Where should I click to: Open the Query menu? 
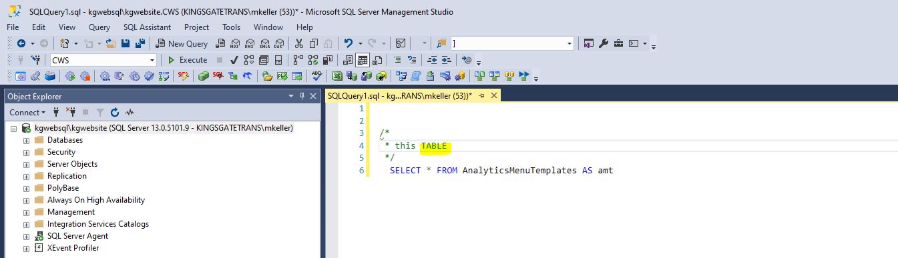click(x=99, y=27)
